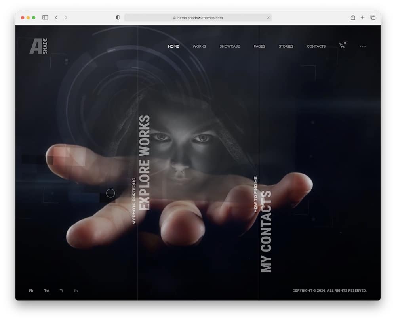
Task: Close the window with the red button
Action: (23, 17)
